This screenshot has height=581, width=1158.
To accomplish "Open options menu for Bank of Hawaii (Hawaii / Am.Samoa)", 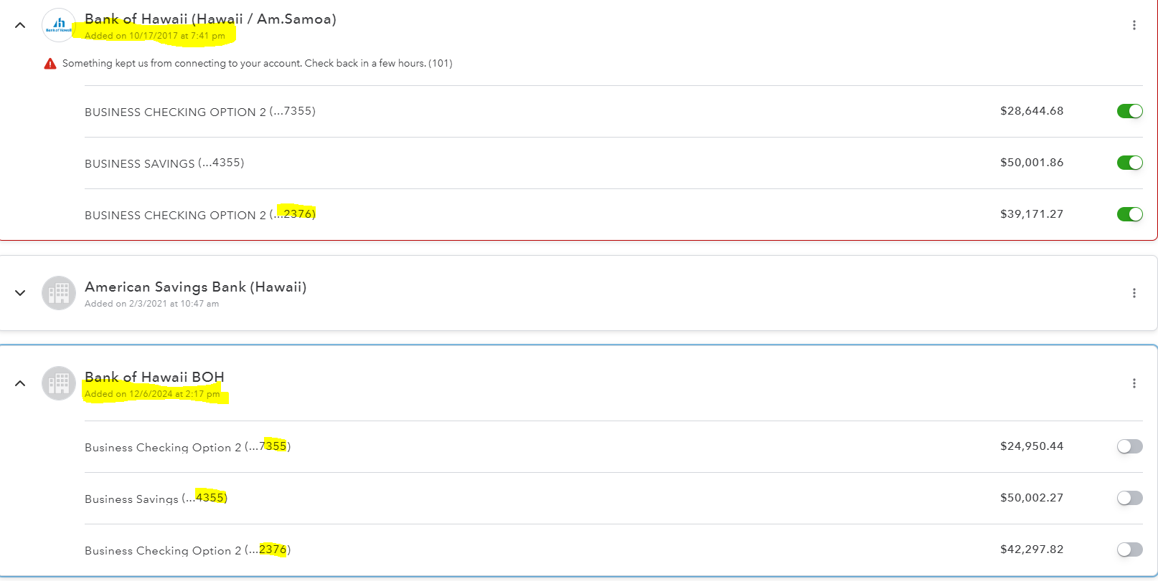I will pyautogui.click(x=1134, y=24).
